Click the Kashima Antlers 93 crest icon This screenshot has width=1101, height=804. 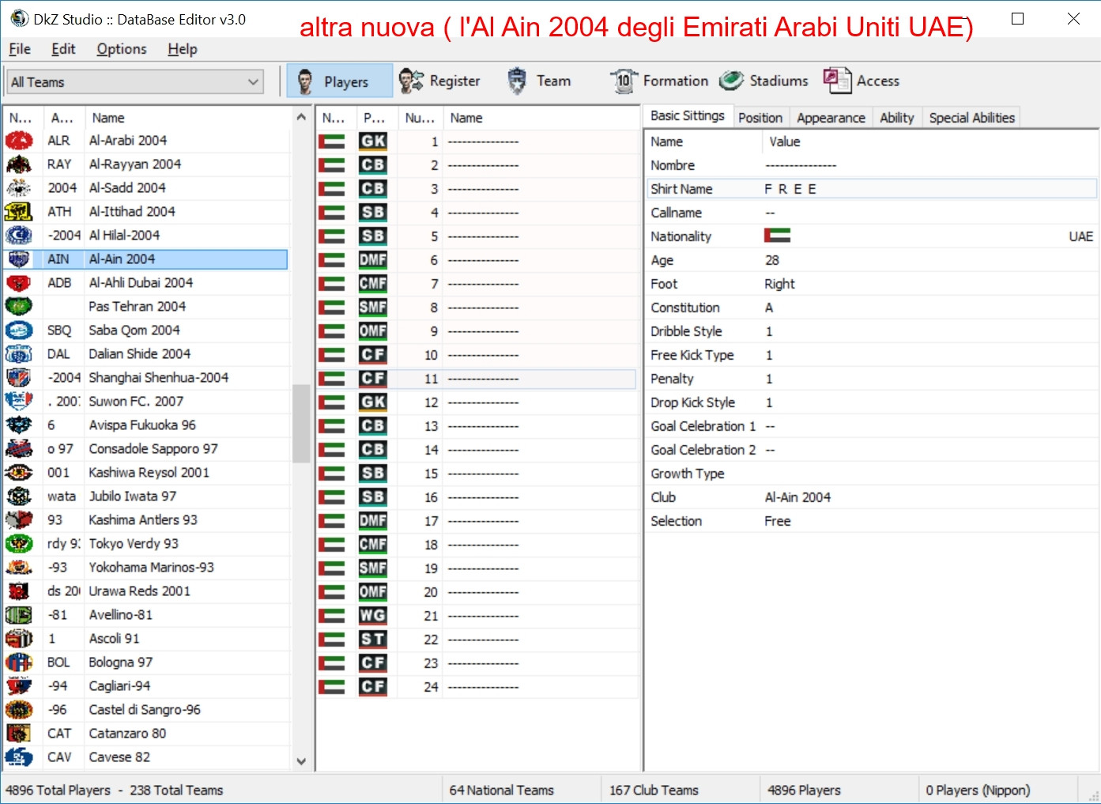[x=19, y=520]
